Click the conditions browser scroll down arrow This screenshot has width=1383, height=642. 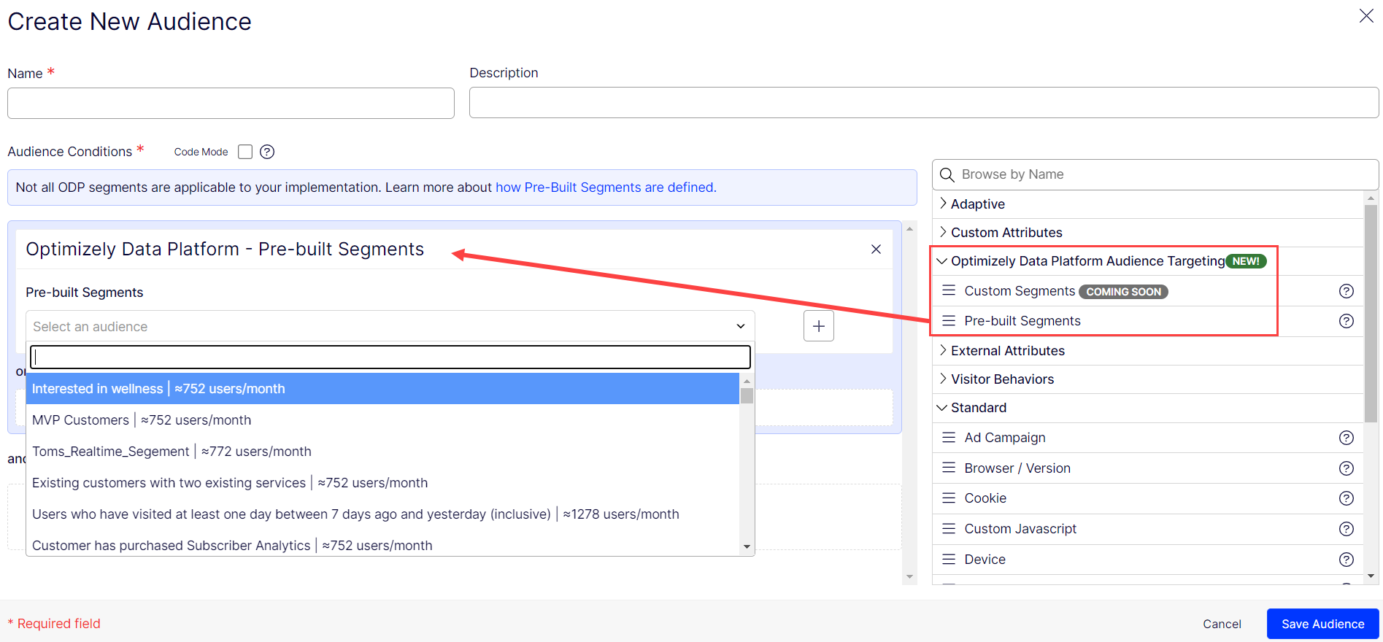click(x=1371, y=576)
